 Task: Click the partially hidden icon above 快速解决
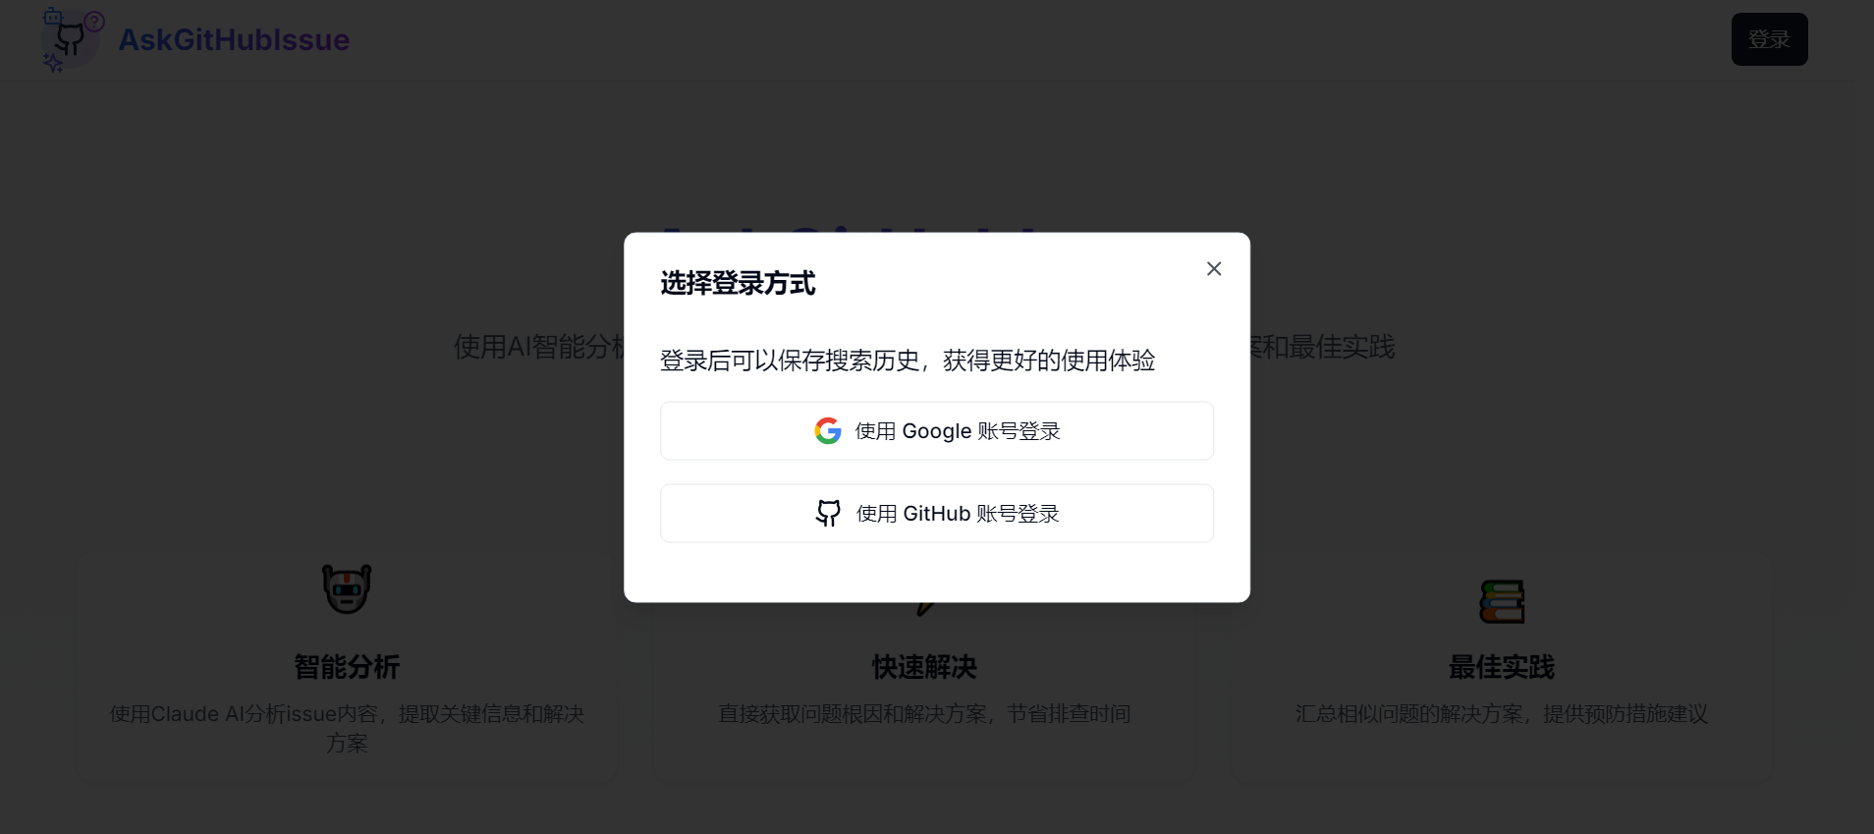(924, 609)
